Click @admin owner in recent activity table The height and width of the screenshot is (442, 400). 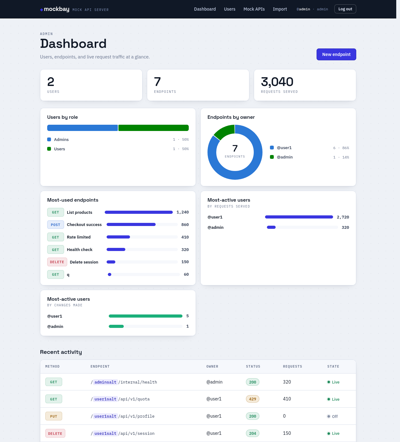click(x=214, y=382)
